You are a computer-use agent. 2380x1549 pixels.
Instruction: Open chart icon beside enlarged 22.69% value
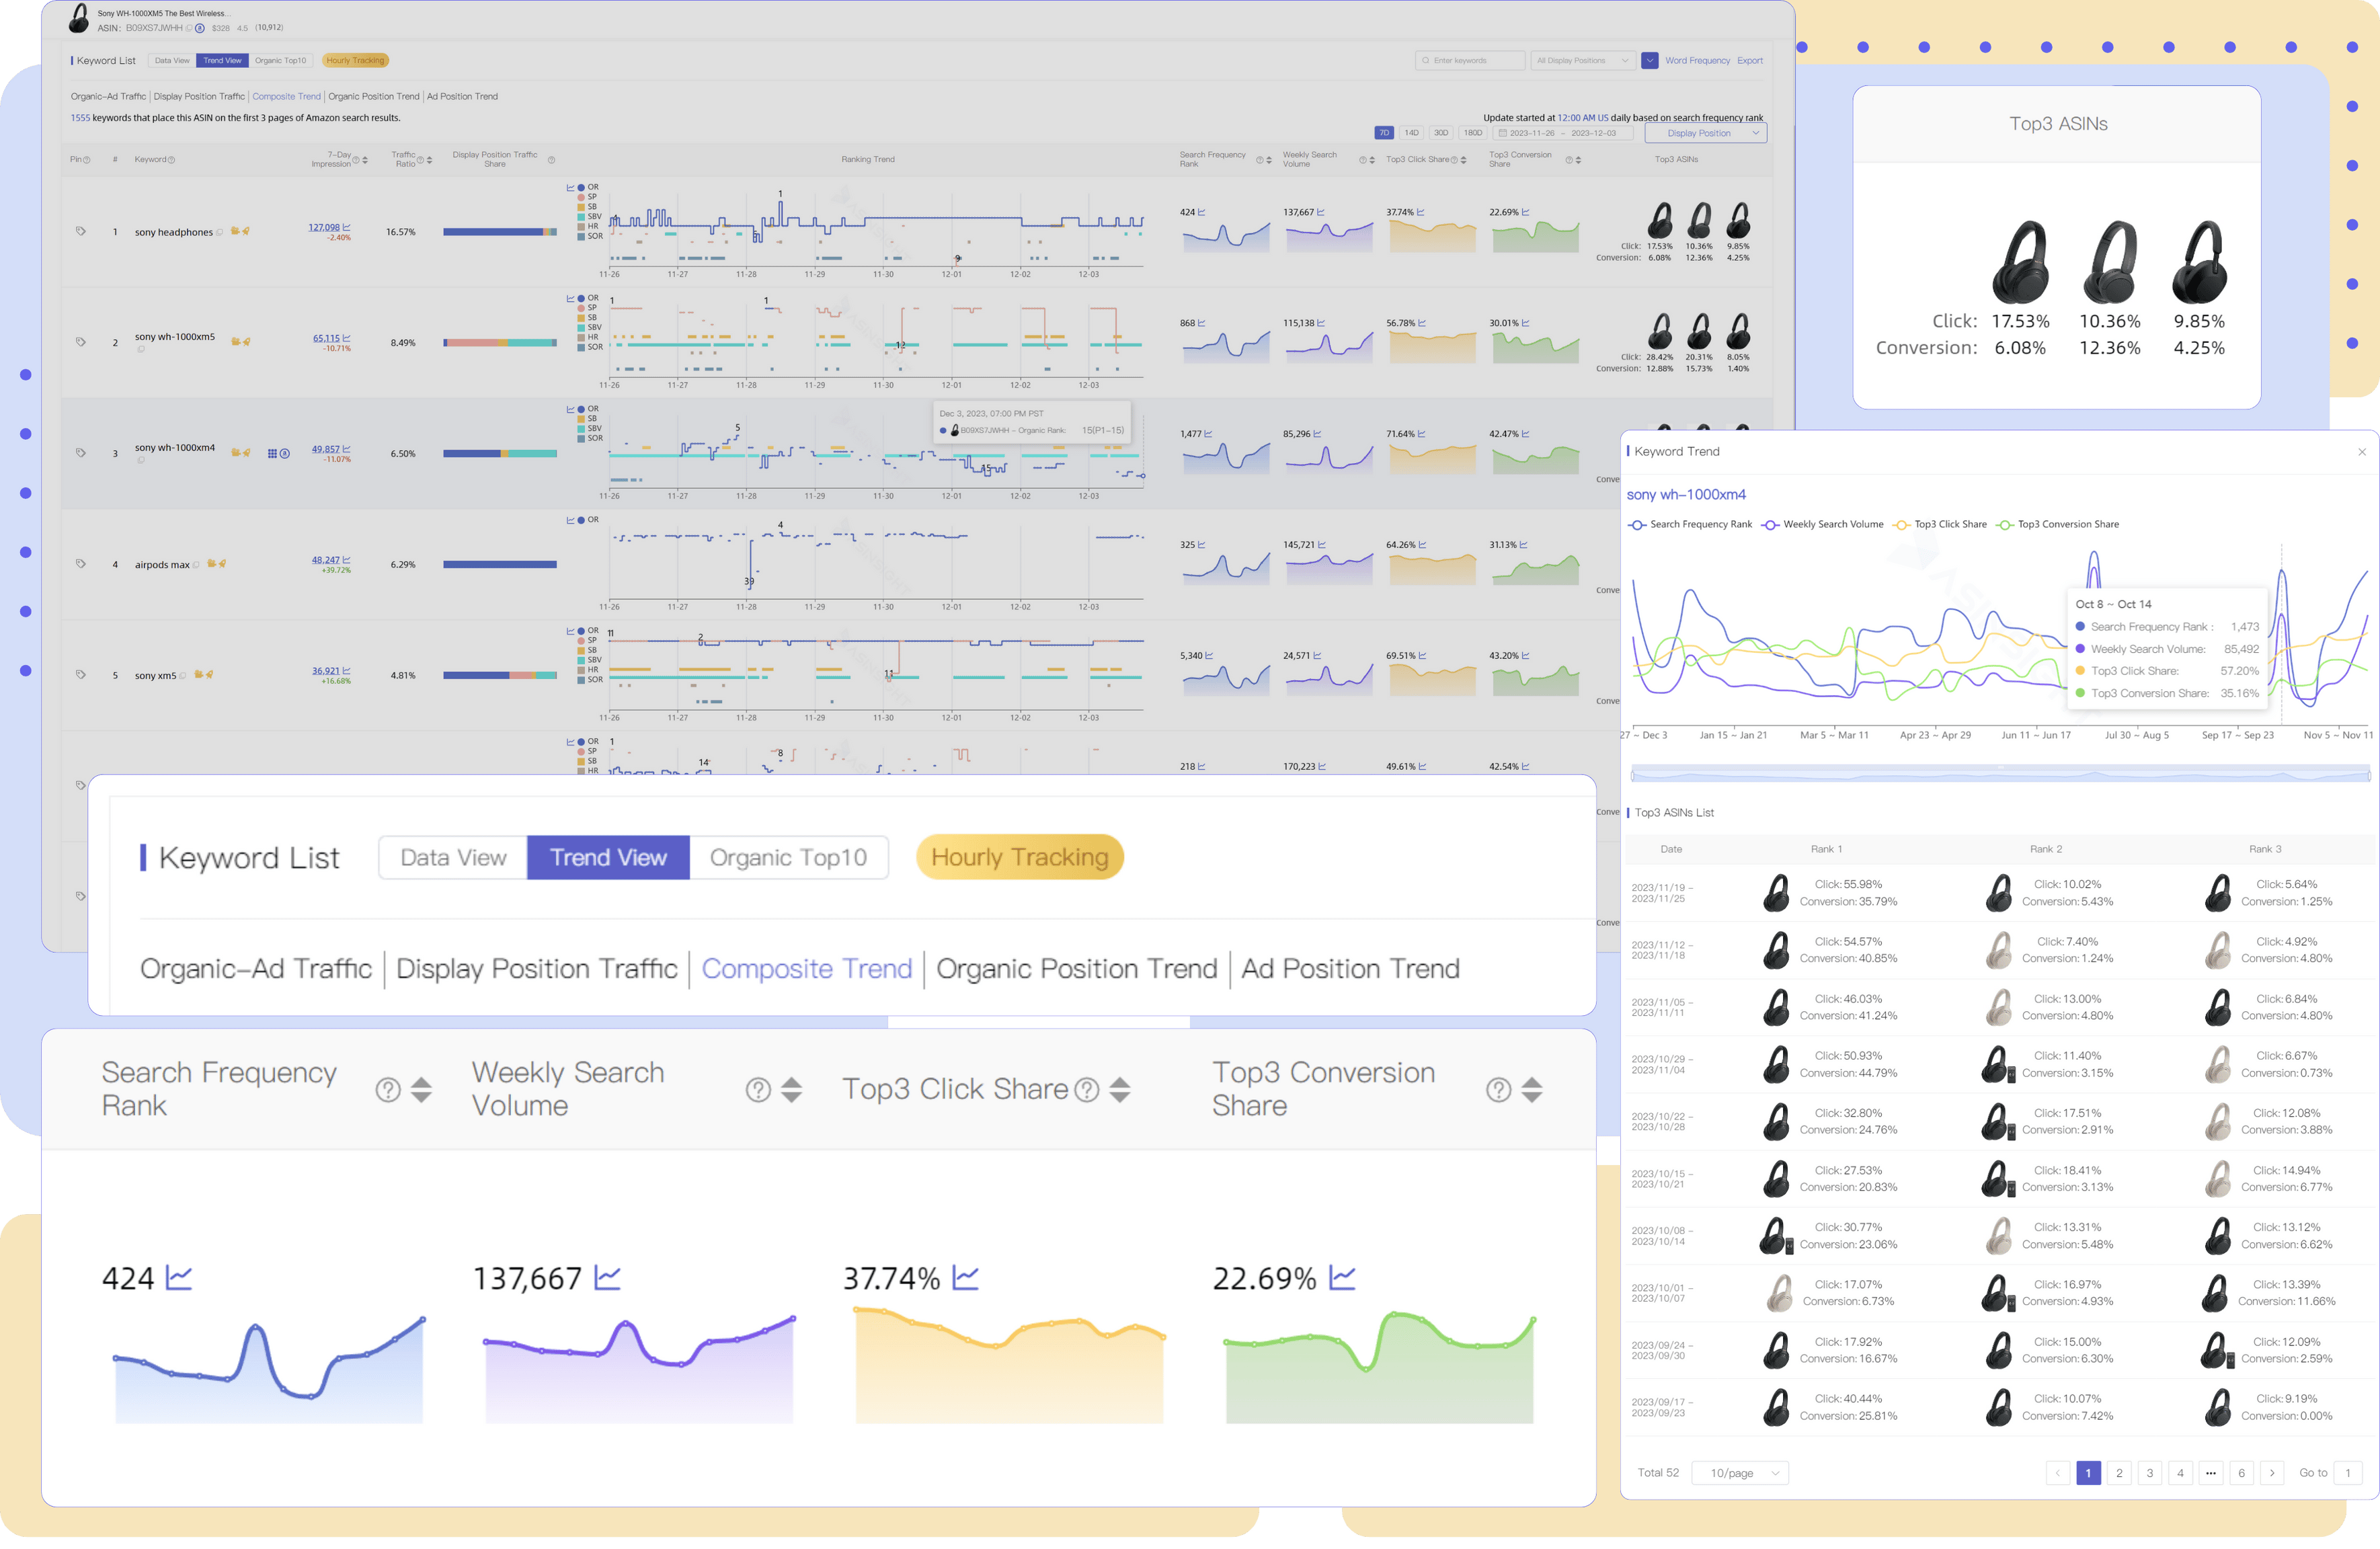pos(1342,1277)
